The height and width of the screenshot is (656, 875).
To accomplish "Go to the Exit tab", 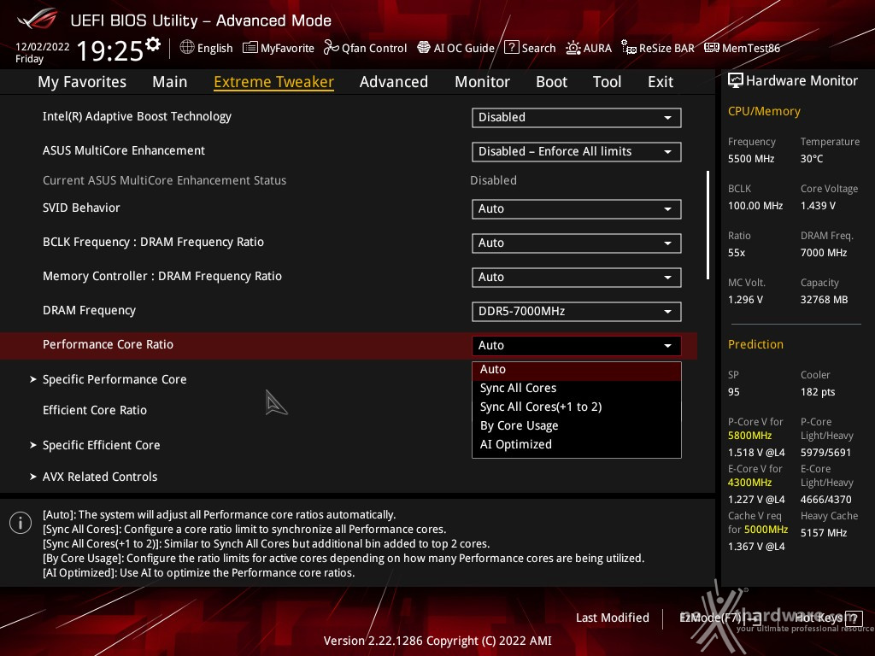I will click(x=661, y=82).
